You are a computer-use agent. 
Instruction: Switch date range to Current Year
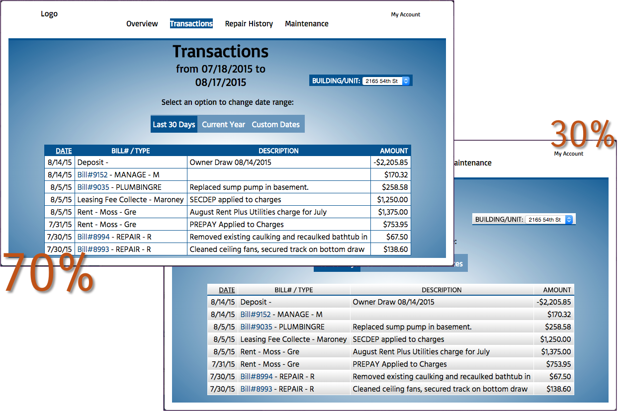click(x=223, y=124)
